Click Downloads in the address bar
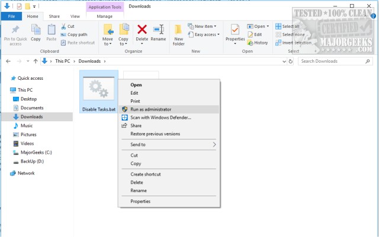The image size is (379, 237). [89, 61]
